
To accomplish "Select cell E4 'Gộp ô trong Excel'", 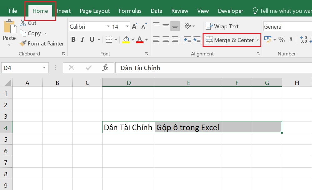I will pos(188,127).
